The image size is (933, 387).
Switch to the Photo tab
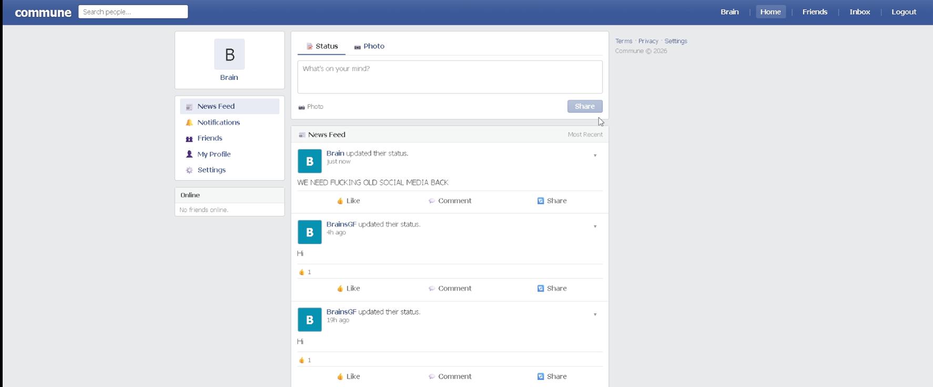(x=369, y=46)
